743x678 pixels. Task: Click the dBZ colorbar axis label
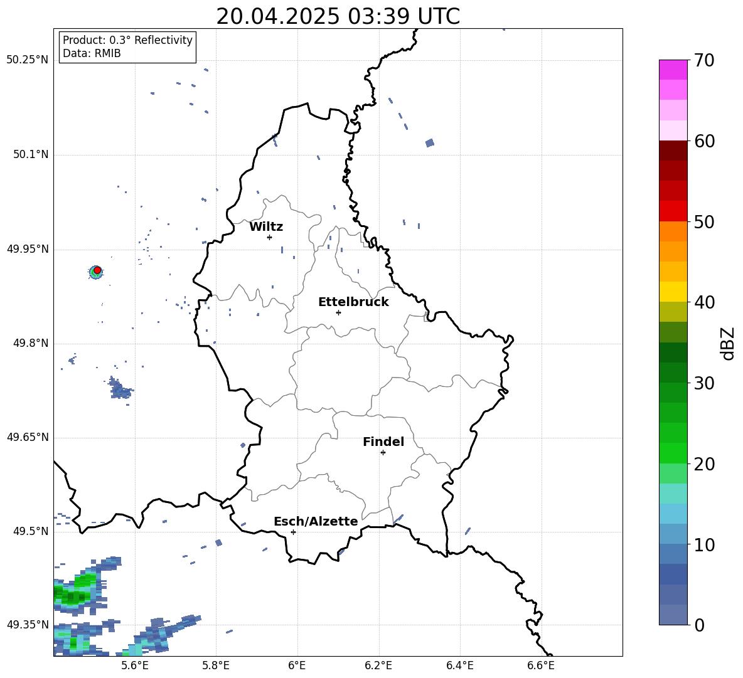click(729, 343)
